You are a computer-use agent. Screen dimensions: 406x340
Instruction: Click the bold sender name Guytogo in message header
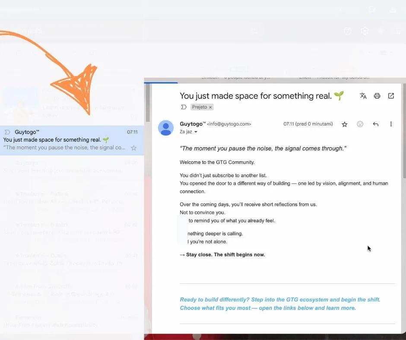tap(193, 124)
